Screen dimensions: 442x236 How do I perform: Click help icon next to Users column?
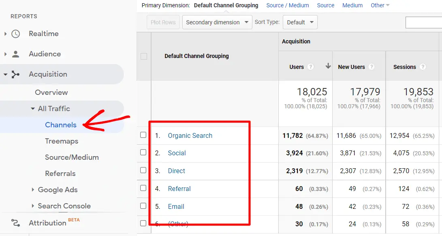pos(311,67)
